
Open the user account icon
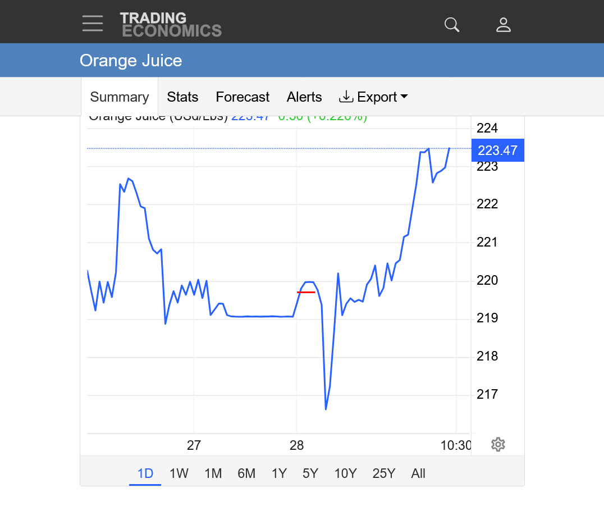[504, 25]
